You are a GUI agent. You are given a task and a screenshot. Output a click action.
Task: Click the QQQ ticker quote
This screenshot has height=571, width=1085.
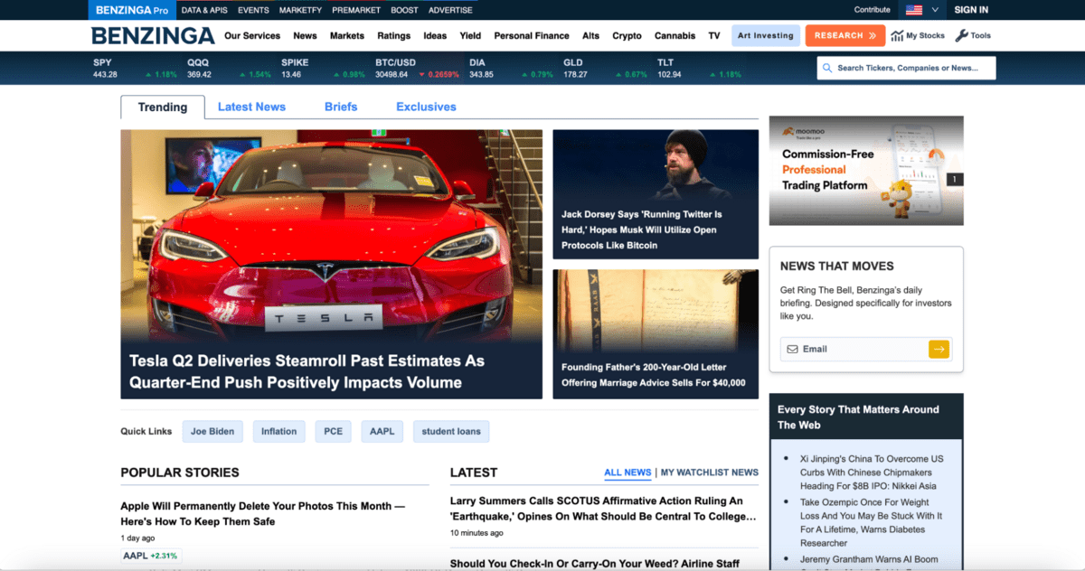(229, 69)
